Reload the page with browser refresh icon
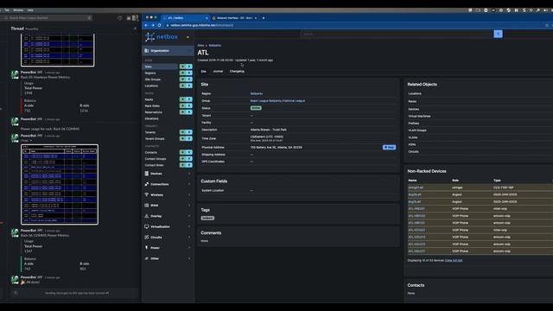Image resolution: width=553 pixels, height=311 pixels. (x=159, y=25)
